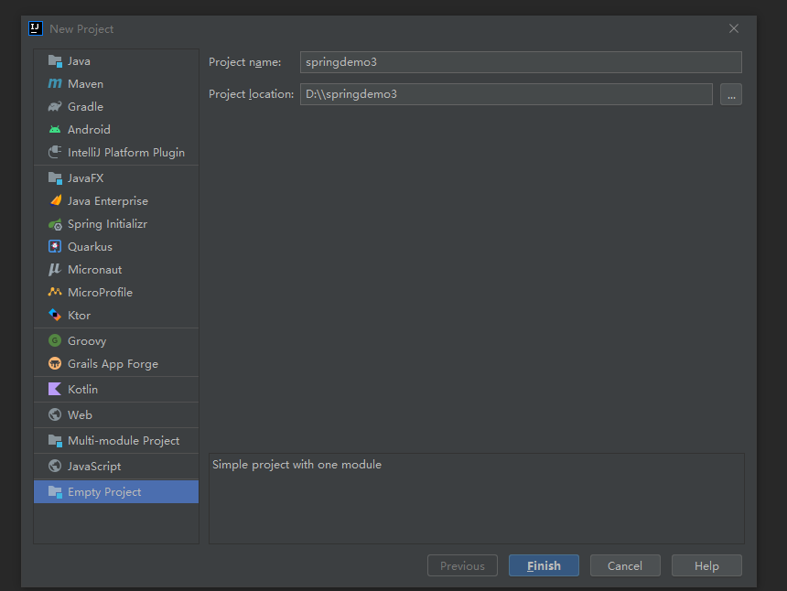Select the Kotlin label
The height and width of the screenshot is (591, 787).
[x=82, y=390]
